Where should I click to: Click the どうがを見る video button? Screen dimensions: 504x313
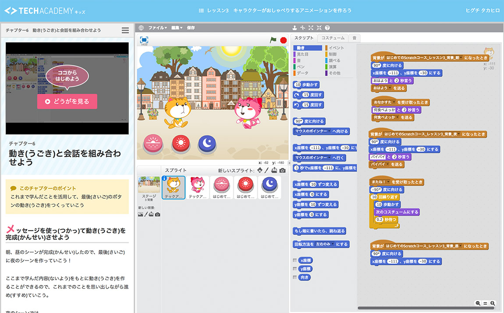(67, 101)
